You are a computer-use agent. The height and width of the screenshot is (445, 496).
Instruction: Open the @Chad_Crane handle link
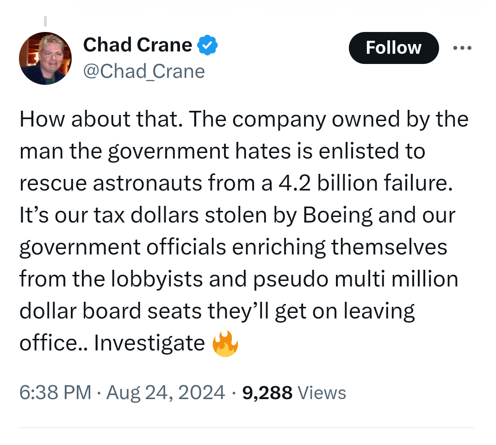[144, 71]
